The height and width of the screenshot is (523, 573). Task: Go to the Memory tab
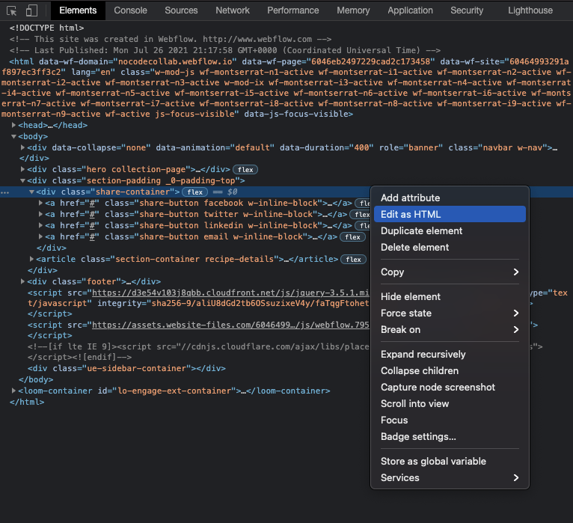[353, 10]
